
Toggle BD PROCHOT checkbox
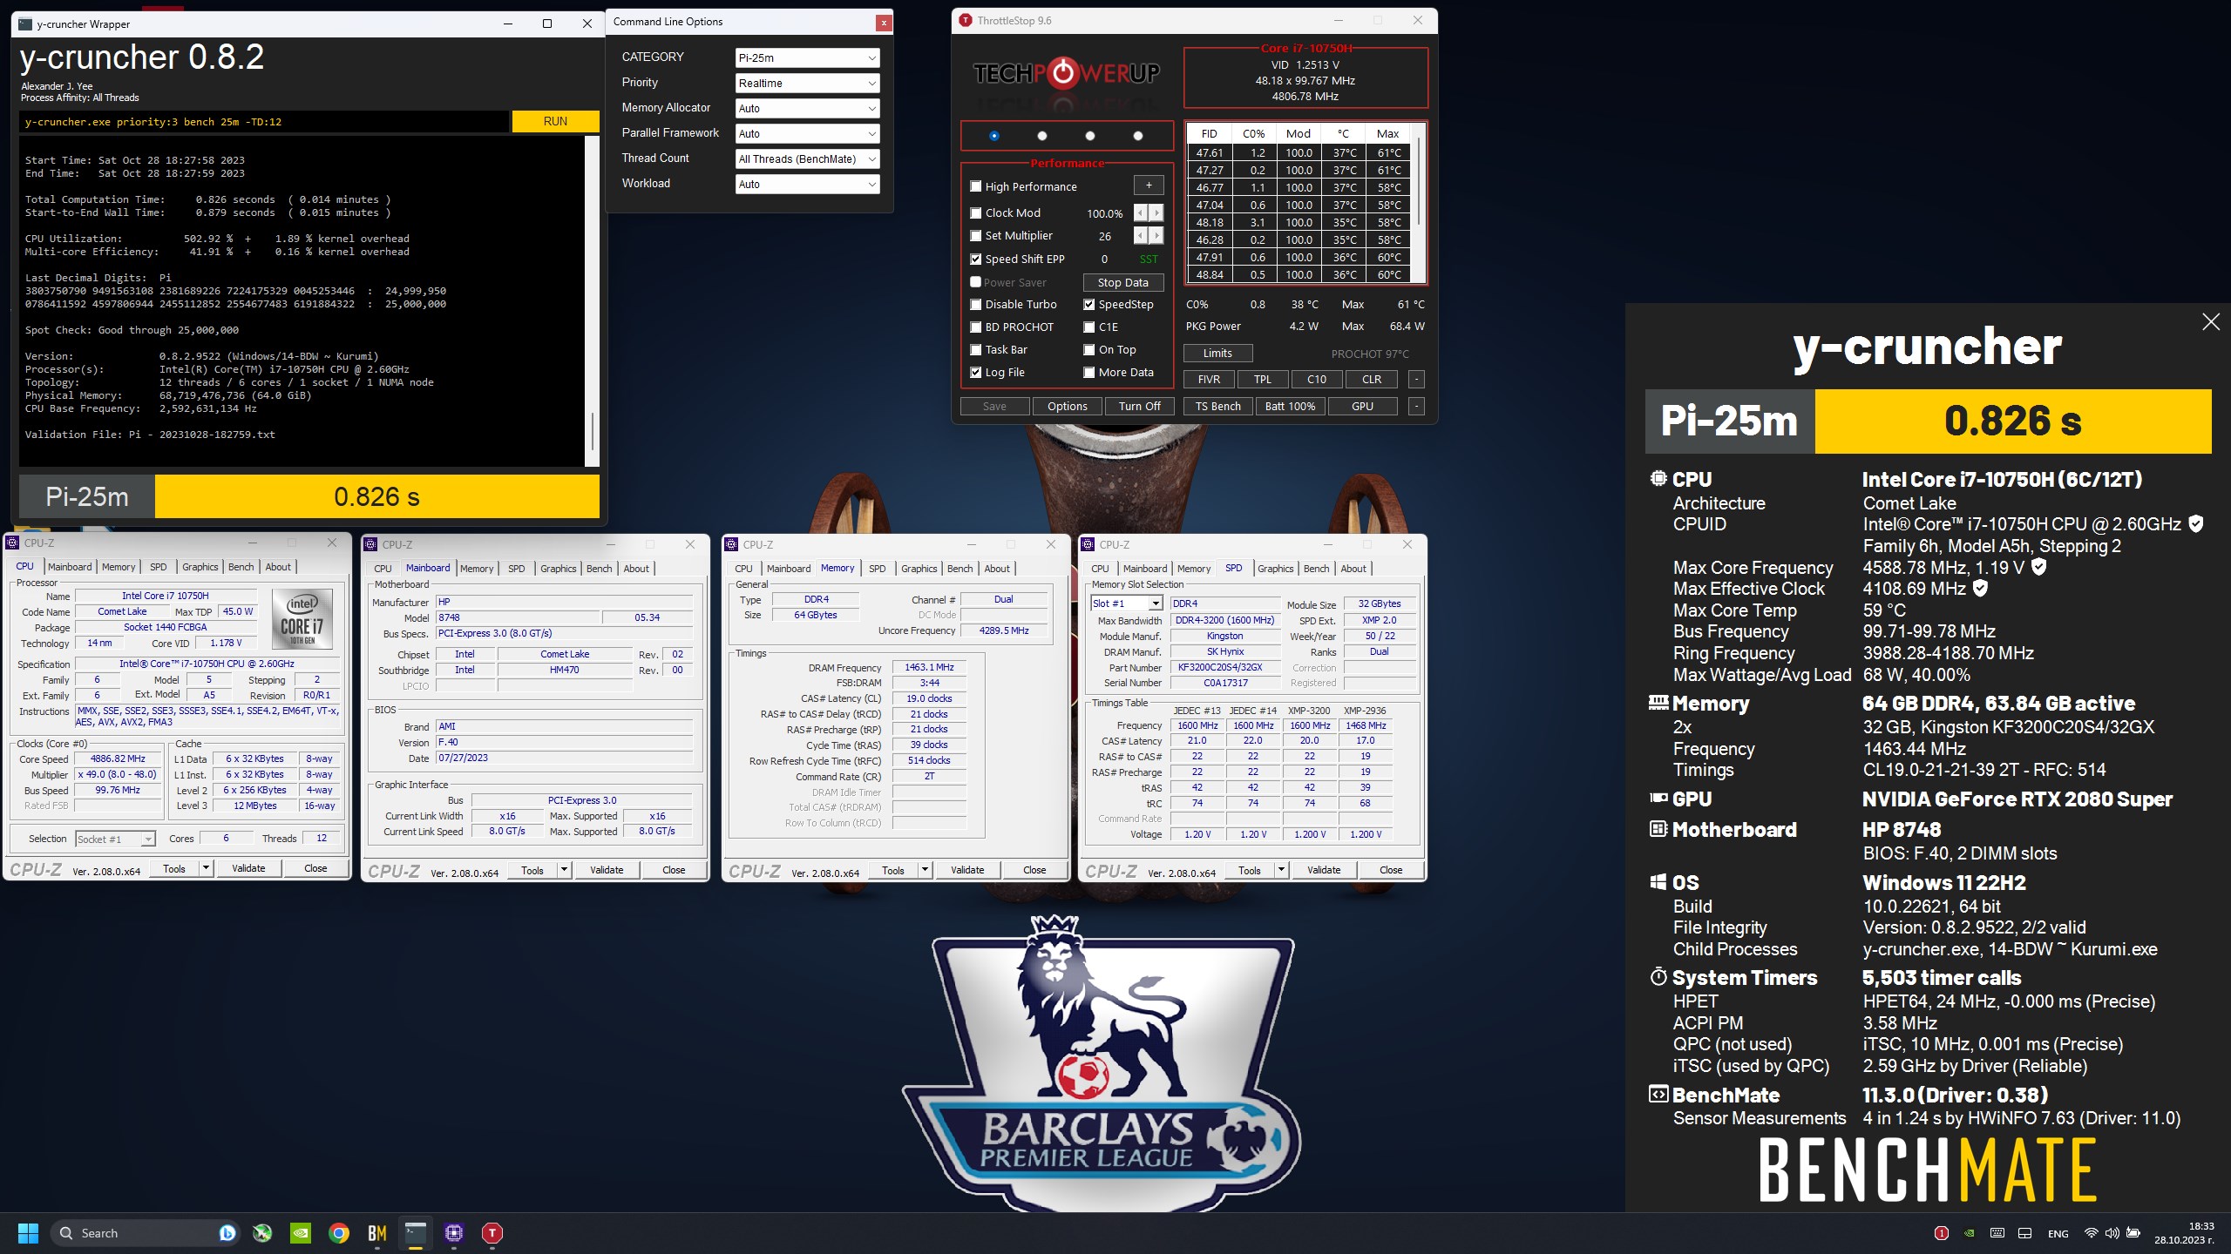point(976,327)
